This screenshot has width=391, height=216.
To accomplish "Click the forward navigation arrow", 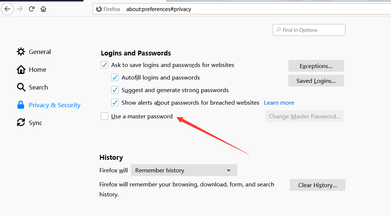I will (20, 9).
